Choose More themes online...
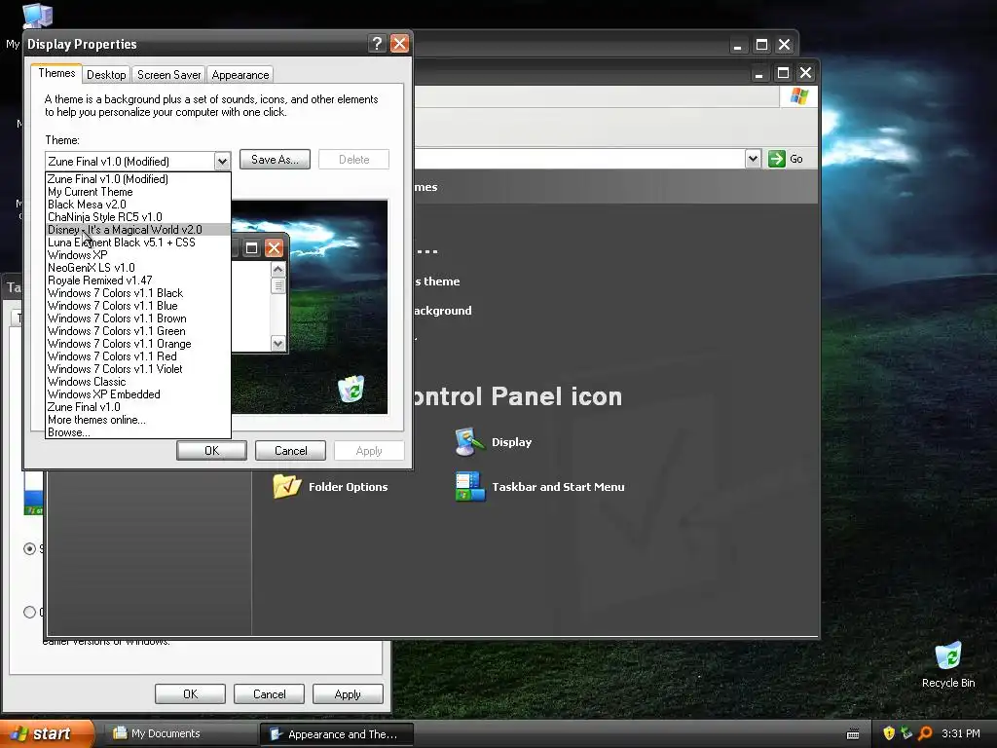This screenshot has height=748, width=997. pyautogui.click(x=138, y=420)
